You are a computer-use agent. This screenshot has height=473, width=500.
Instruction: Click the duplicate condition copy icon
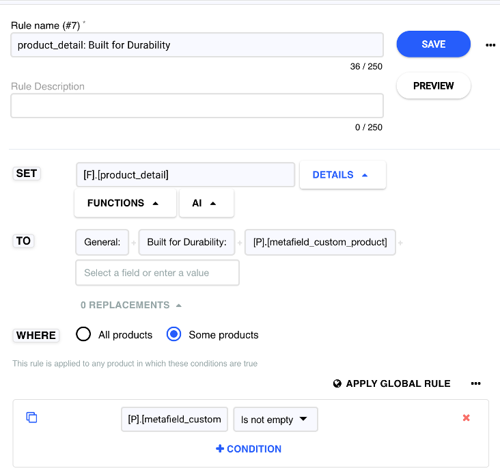click(31, 417)
